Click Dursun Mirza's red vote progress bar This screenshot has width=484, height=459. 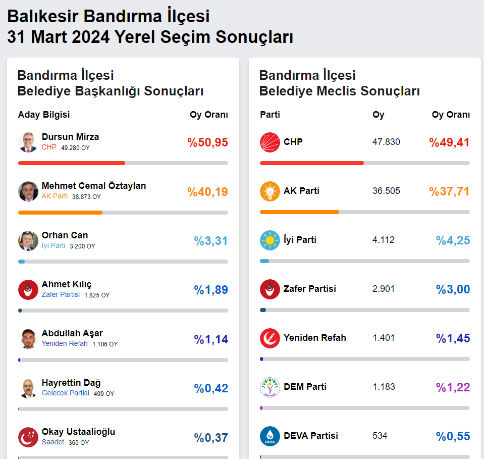click(x=72, y=163)
